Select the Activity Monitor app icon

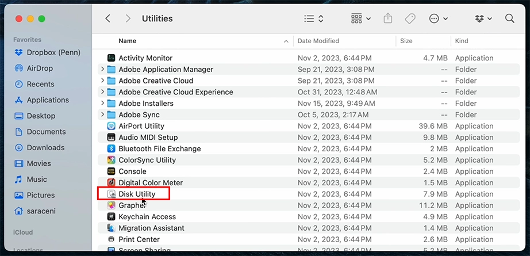click(111, 58)
